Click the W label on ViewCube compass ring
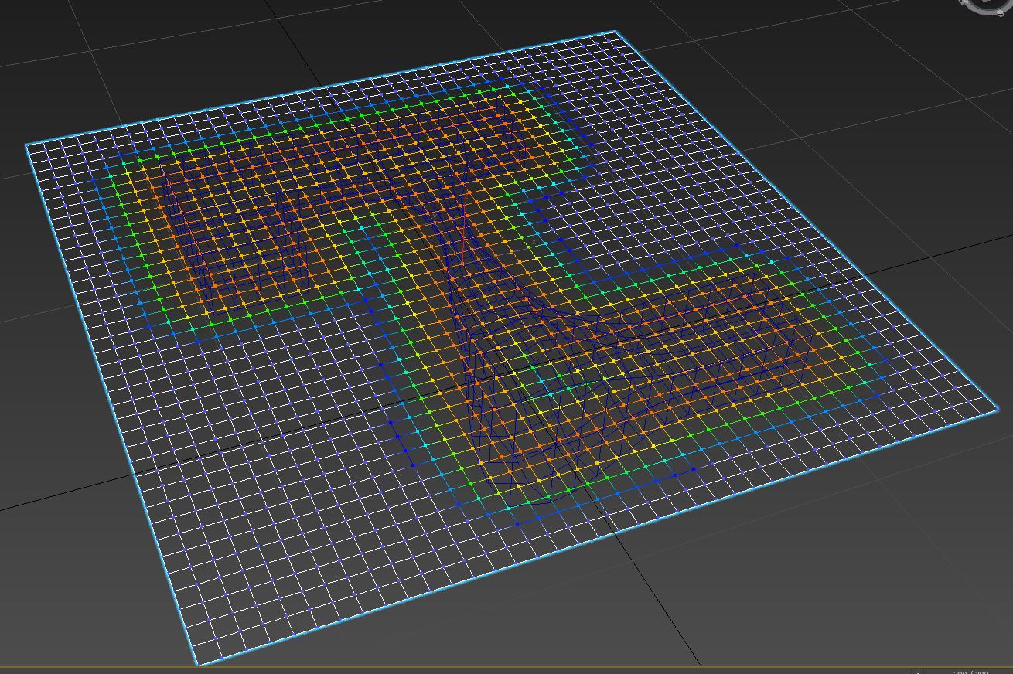1013x674 pixels. [x=964, y=2]
